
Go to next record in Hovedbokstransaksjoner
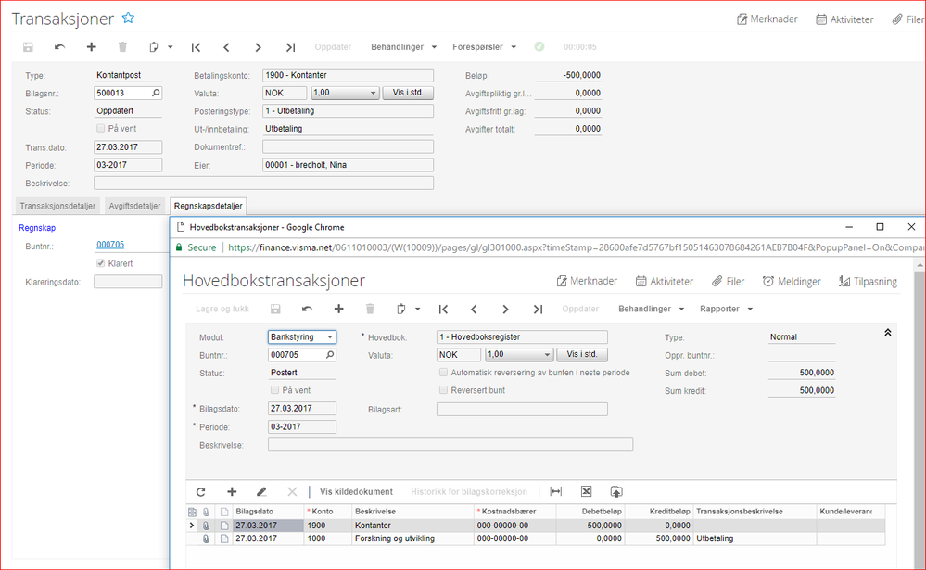tap(505, 309)
